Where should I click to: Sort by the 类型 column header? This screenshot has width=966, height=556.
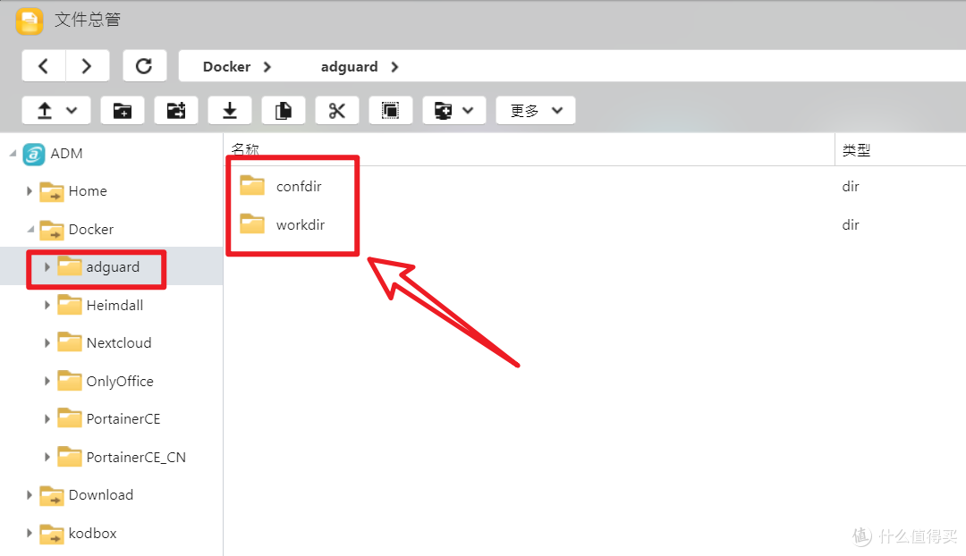click(856, 151)
